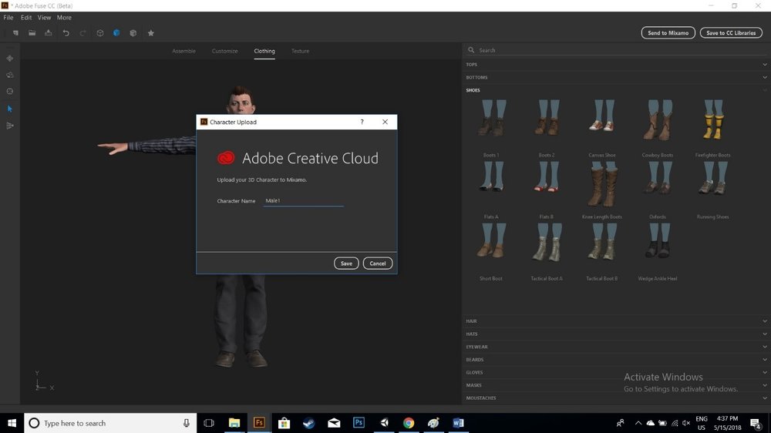Select the Canvas Shoe thumbnail
The width and height of the screenshot is (771, 433).
pos(602,116)
